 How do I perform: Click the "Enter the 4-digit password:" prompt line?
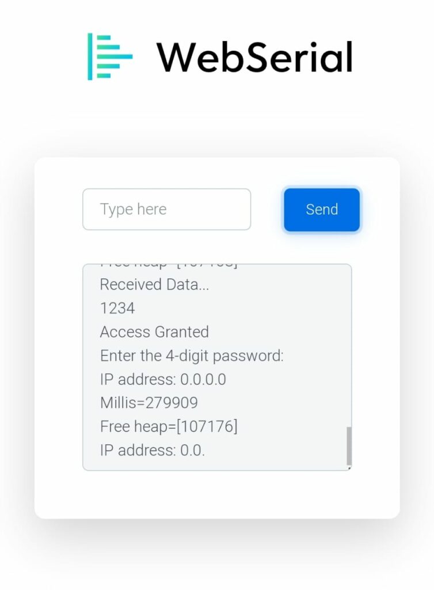pyautogui.click(x=192, y=355)
